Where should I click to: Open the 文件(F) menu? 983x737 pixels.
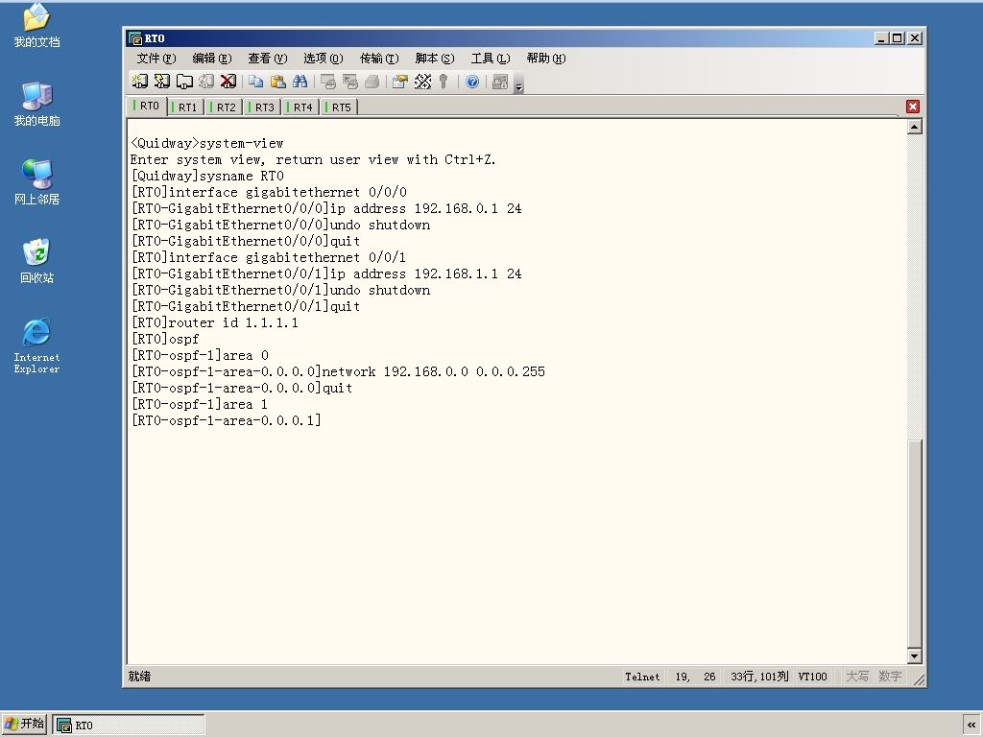[156, 59]
